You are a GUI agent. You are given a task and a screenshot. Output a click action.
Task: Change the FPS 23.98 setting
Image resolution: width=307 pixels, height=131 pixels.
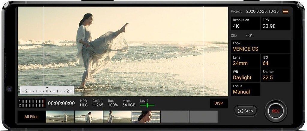click(x=275, y=23)
